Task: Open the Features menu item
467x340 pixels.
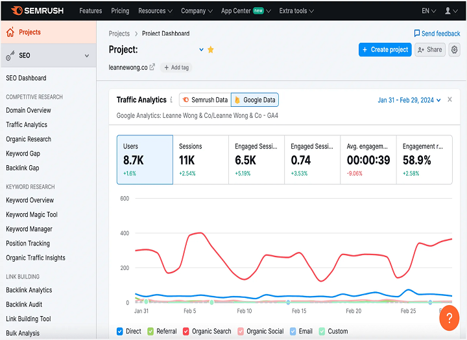Action: (91, 11)
